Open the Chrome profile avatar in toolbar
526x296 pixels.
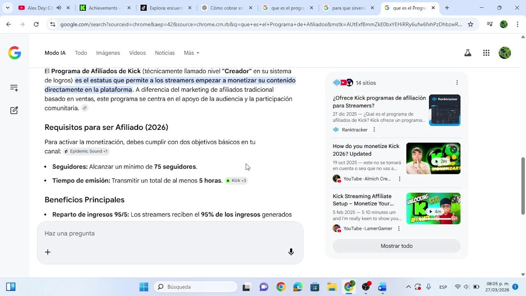pyautogui.click(x=503, y=24)
